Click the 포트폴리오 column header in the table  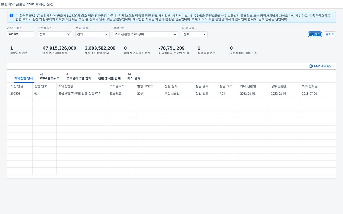coord(122,86)
